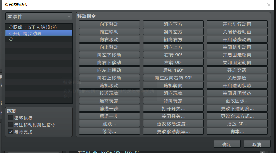Click the 关闭踏步动画 button

pyautogui.click(x=237, y=47)
